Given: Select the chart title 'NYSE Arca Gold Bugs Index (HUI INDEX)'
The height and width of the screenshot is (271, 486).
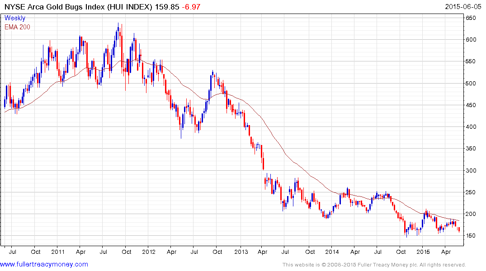Looking at the screenshot, I should (78, 7).
